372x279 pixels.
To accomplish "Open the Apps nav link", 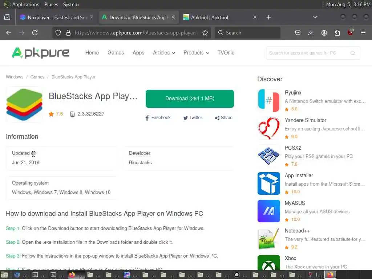I will (x=138, y=53).
